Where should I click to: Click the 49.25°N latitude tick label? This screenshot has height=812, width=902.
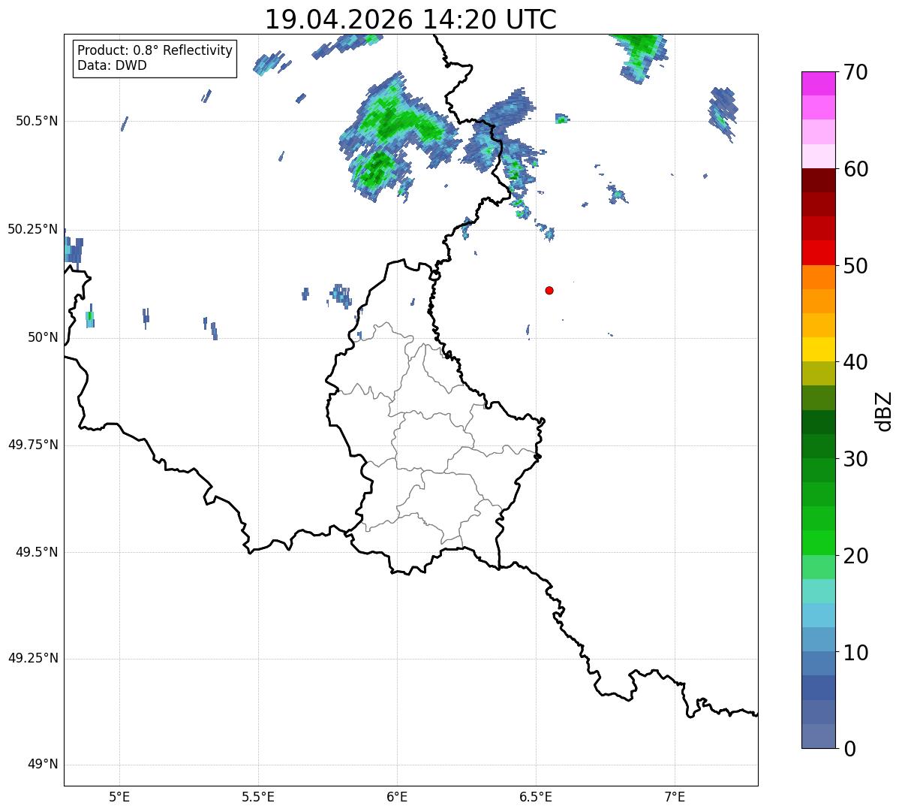tap(33, 659)
